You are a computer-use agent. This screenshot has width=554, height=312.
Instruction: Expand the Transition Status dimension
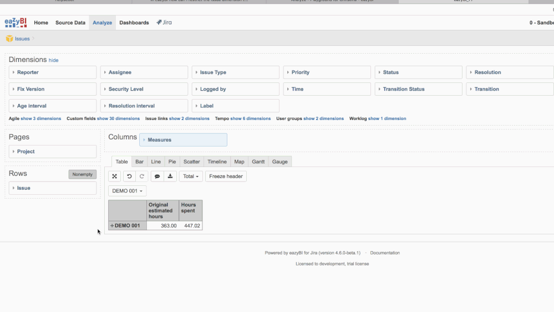(x=419, y=89)
